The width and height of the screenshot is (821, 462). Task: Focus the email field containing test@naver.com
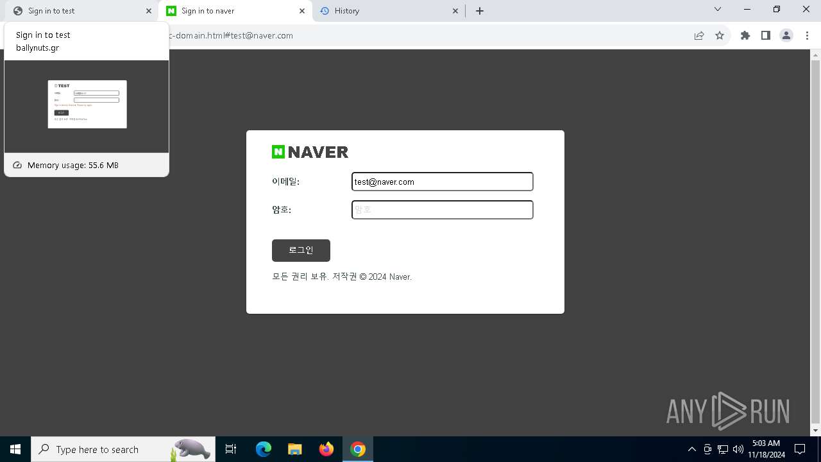point(443,182)
